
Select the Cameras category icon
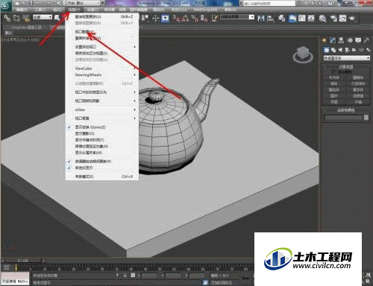(348, 50)
